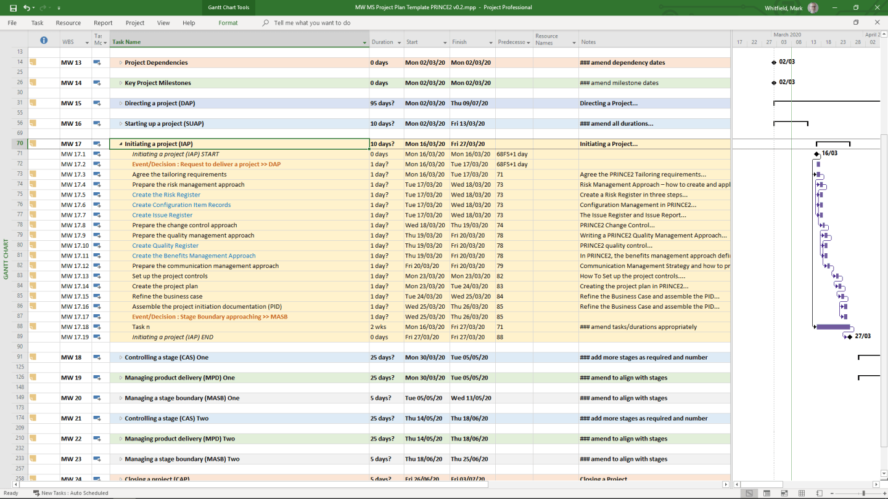Click the Team Planner icon in the status bar
This screenshot has height=499, width=888.
coord(786,493)
